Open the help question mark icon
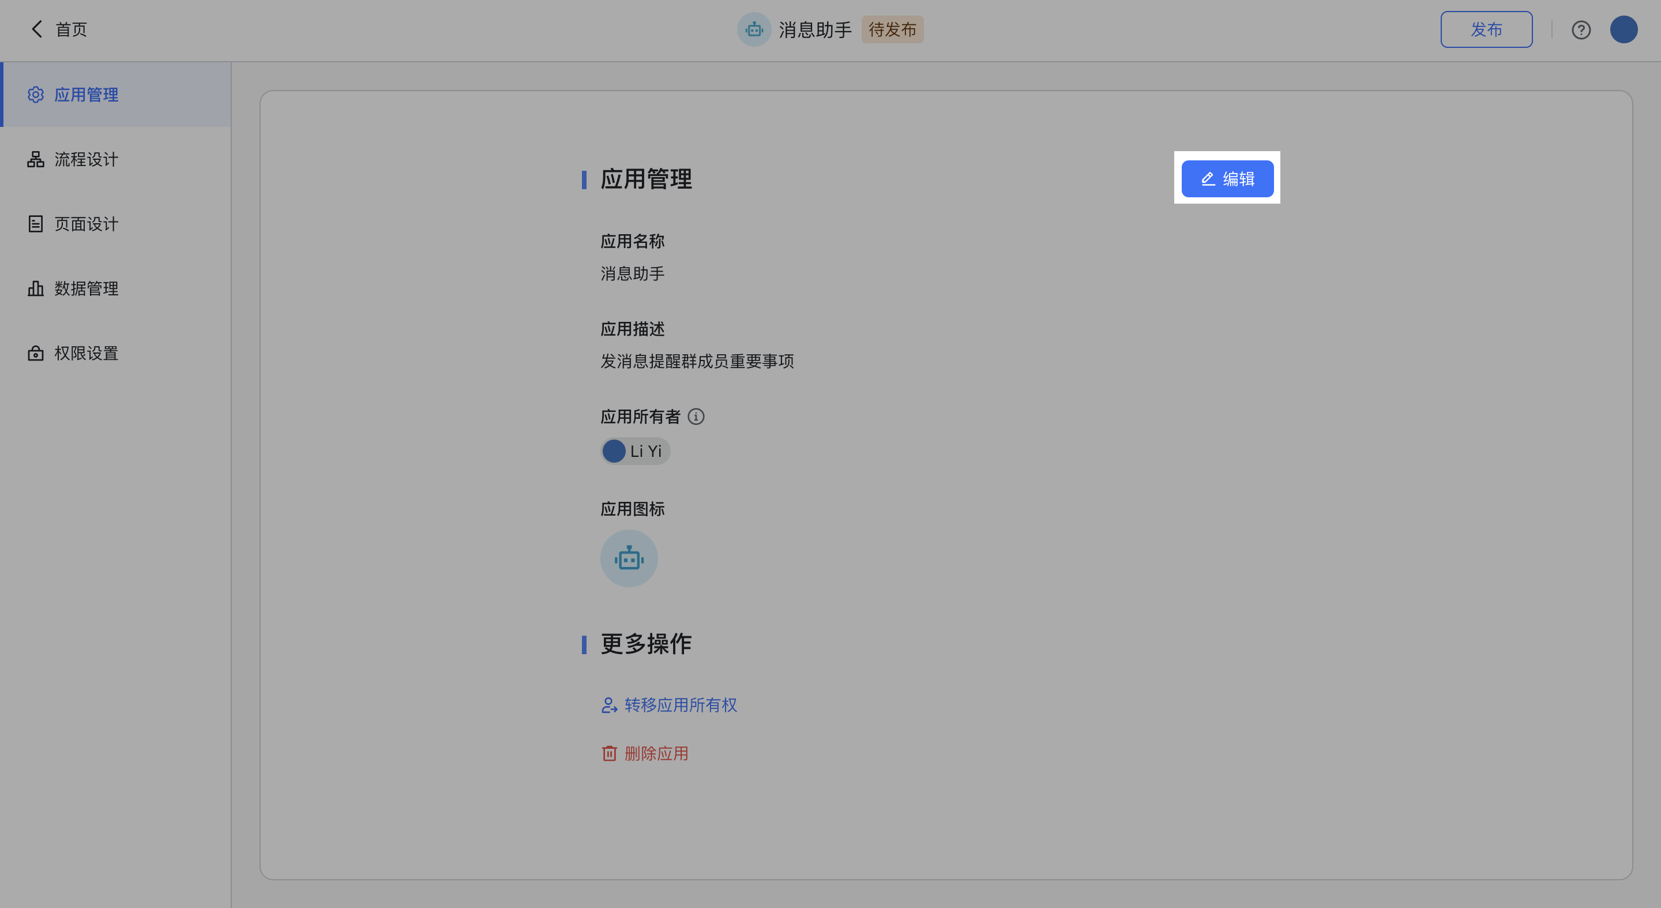 (1581, 29)
